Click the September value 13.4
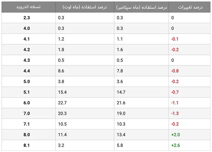This screenshot has height=152, width=212. (x=121, y=134)
